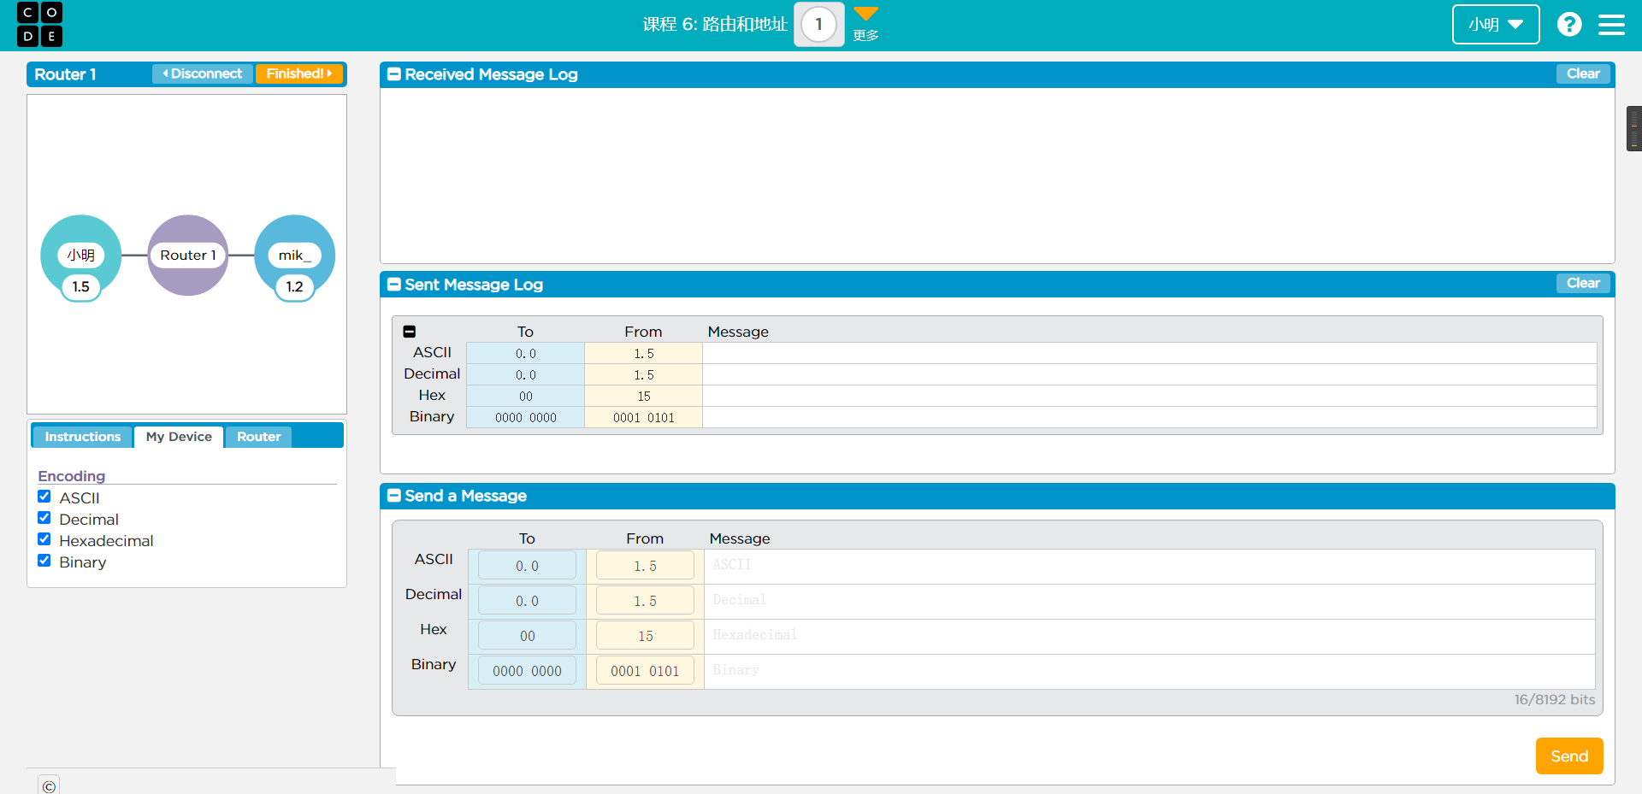Image resolution: width=1642 pixels, height=794 pixels.
Task: Click the Decimal To address field
Action: coord(527,601)
